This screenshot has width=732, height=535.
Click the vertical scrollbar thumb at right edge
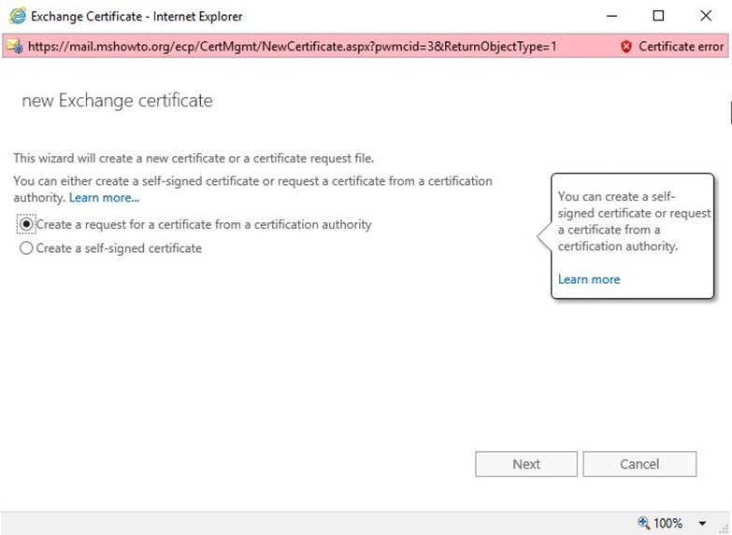point(730,112)
